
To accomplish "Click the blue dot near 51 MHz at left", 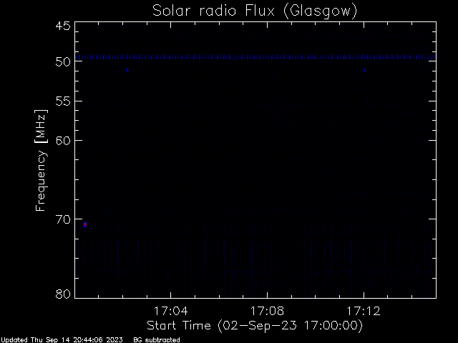I will tap(127, 70).
